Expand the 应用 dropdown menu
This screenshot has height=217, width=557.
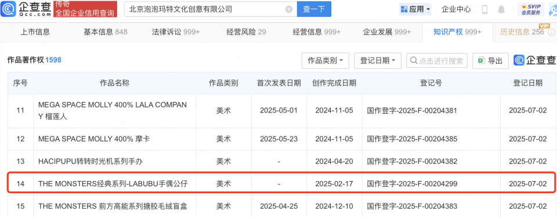tap(415, 9)
